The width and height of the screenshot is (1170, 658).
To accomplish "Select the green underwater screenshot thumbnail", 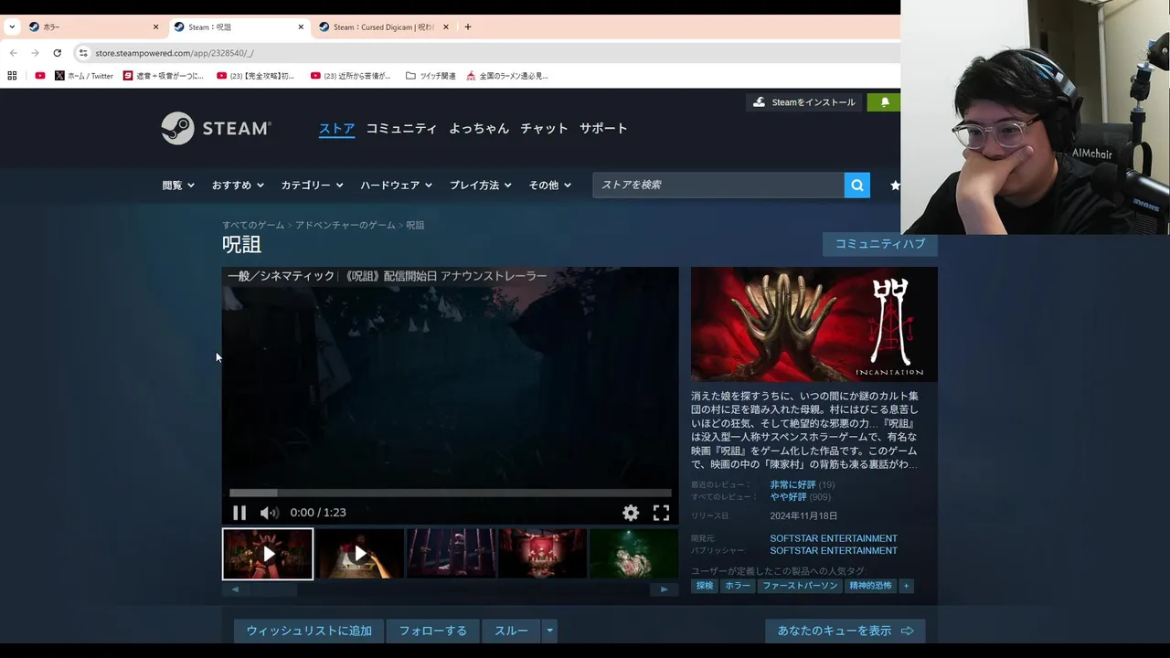I will click(x=633, y=554).
